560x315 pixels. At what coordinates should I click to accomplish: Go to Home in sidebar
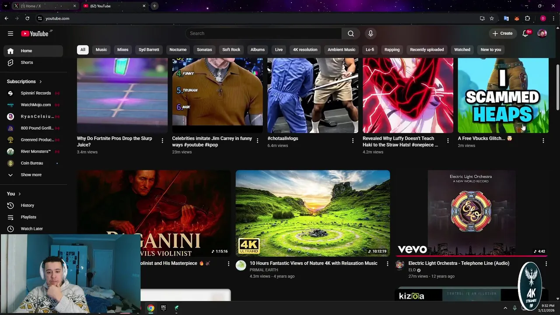pyautogui.click(x=33, y=51)
